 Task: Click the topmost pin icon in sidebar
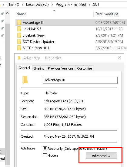tap(2, 14)
